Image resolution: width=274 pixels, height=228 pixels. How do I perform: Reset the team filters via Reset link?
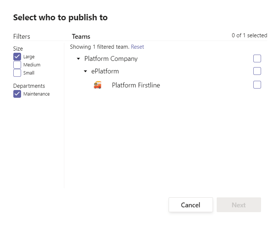[x=137, y=47]
